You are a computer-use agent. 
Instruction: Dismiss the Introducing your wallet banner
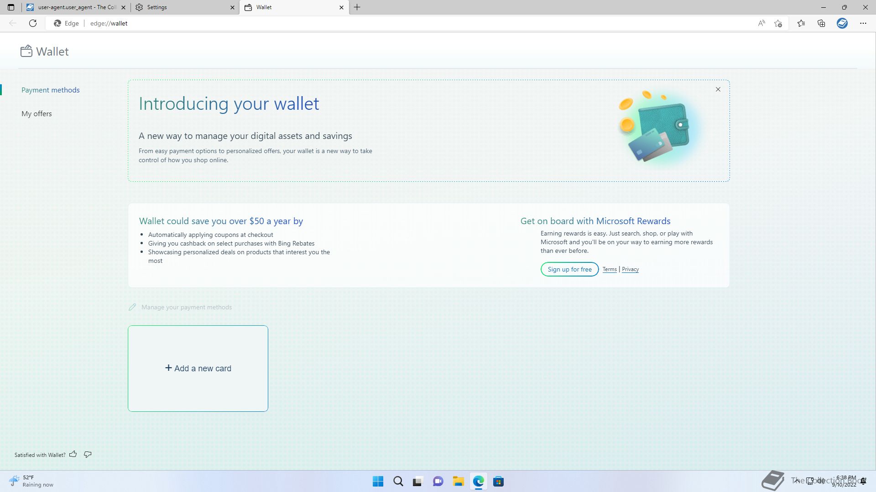pos(718,89)
